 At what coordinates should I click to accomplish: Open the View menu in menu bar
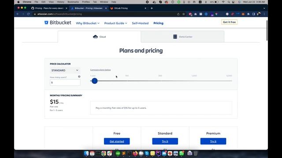pyautogui.click(x=51, y=2)
